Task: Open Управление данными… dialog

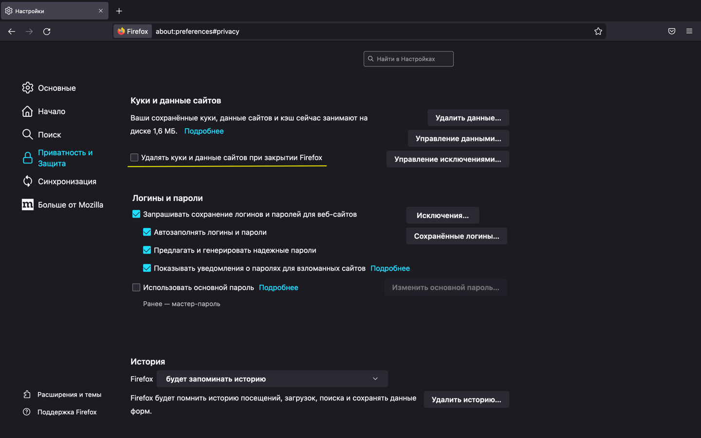Action: [459, 139]
